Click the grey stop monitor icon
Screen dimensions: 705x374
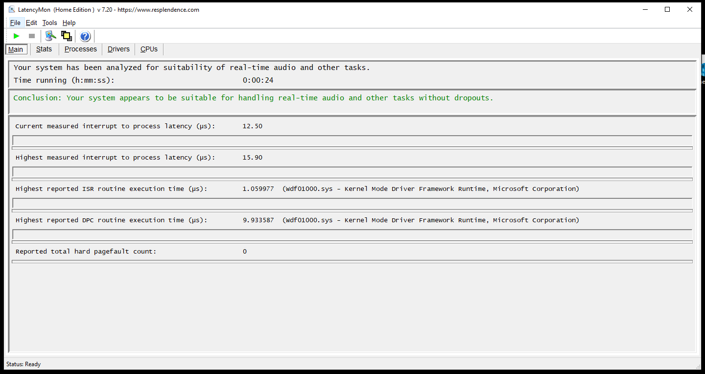coord(32,36)
